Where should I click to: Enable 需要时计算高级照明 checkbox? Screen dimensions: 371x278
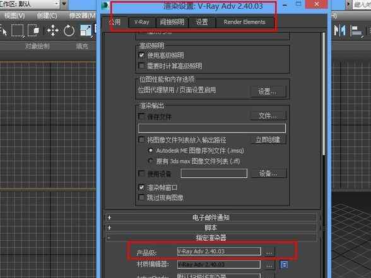click(x=141, y=66)
